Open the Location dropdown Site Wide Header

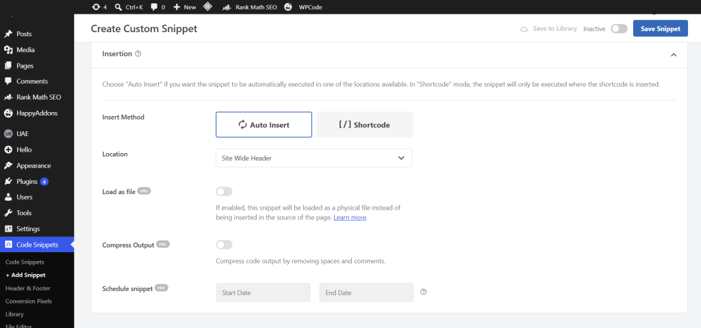(314, 158)
